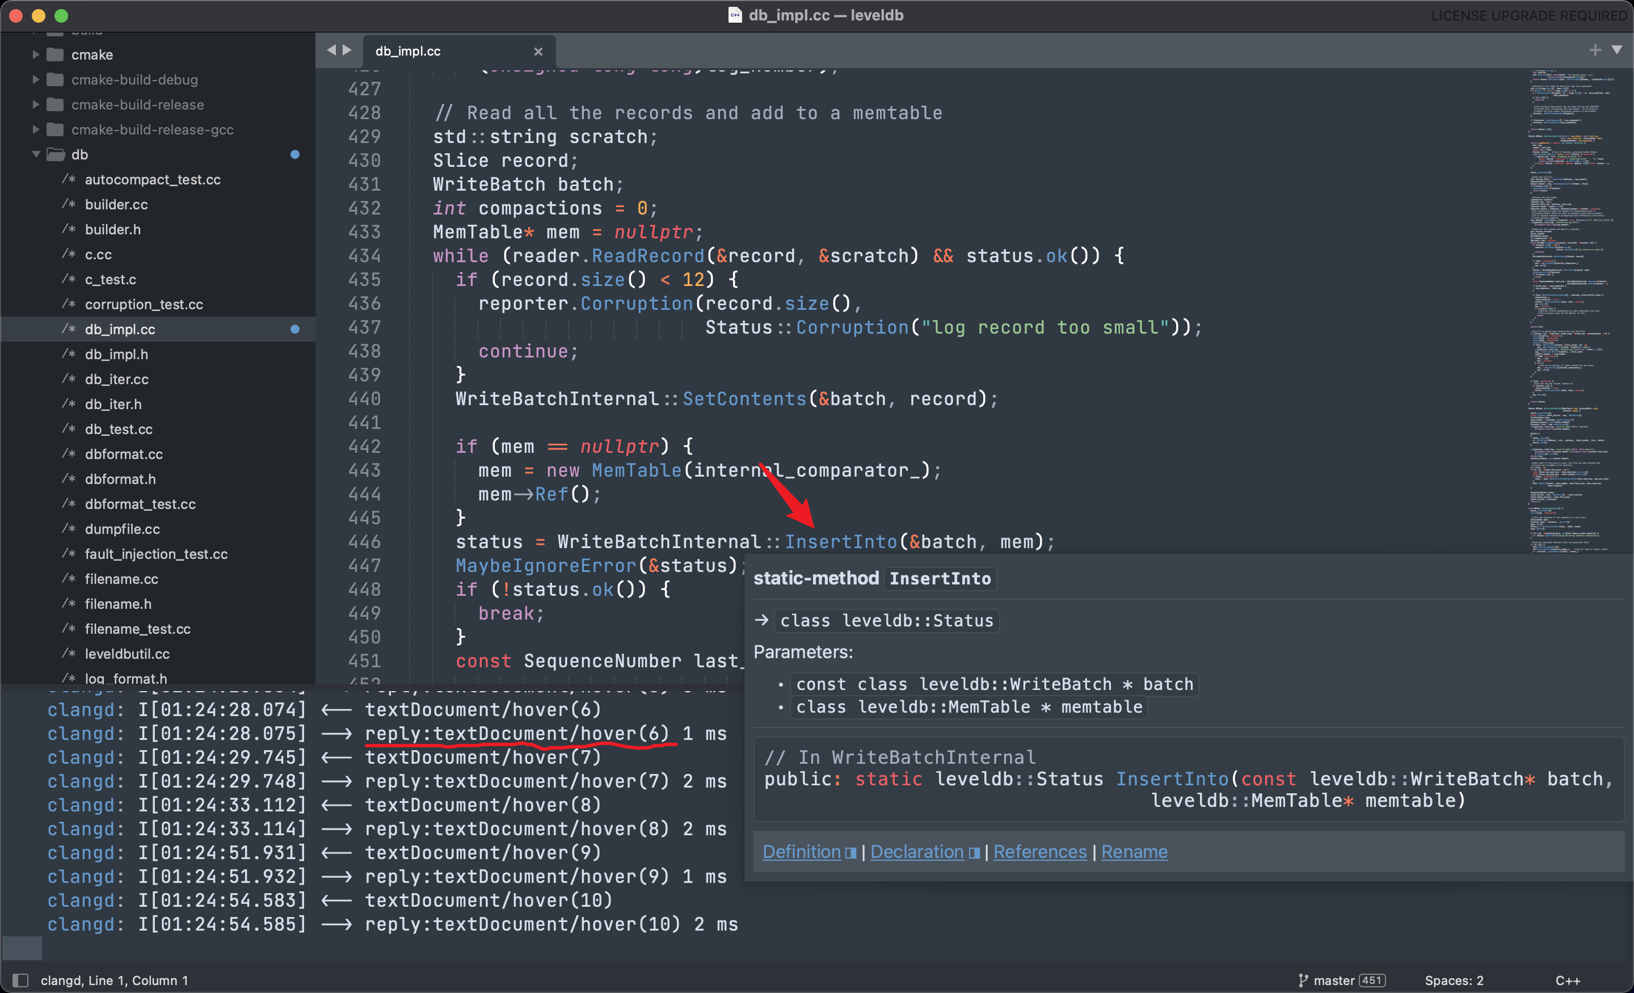The width and height of the screenshot is (1634, 993).
Task: Click the References link in hover popup
Action: point(1039,851)
